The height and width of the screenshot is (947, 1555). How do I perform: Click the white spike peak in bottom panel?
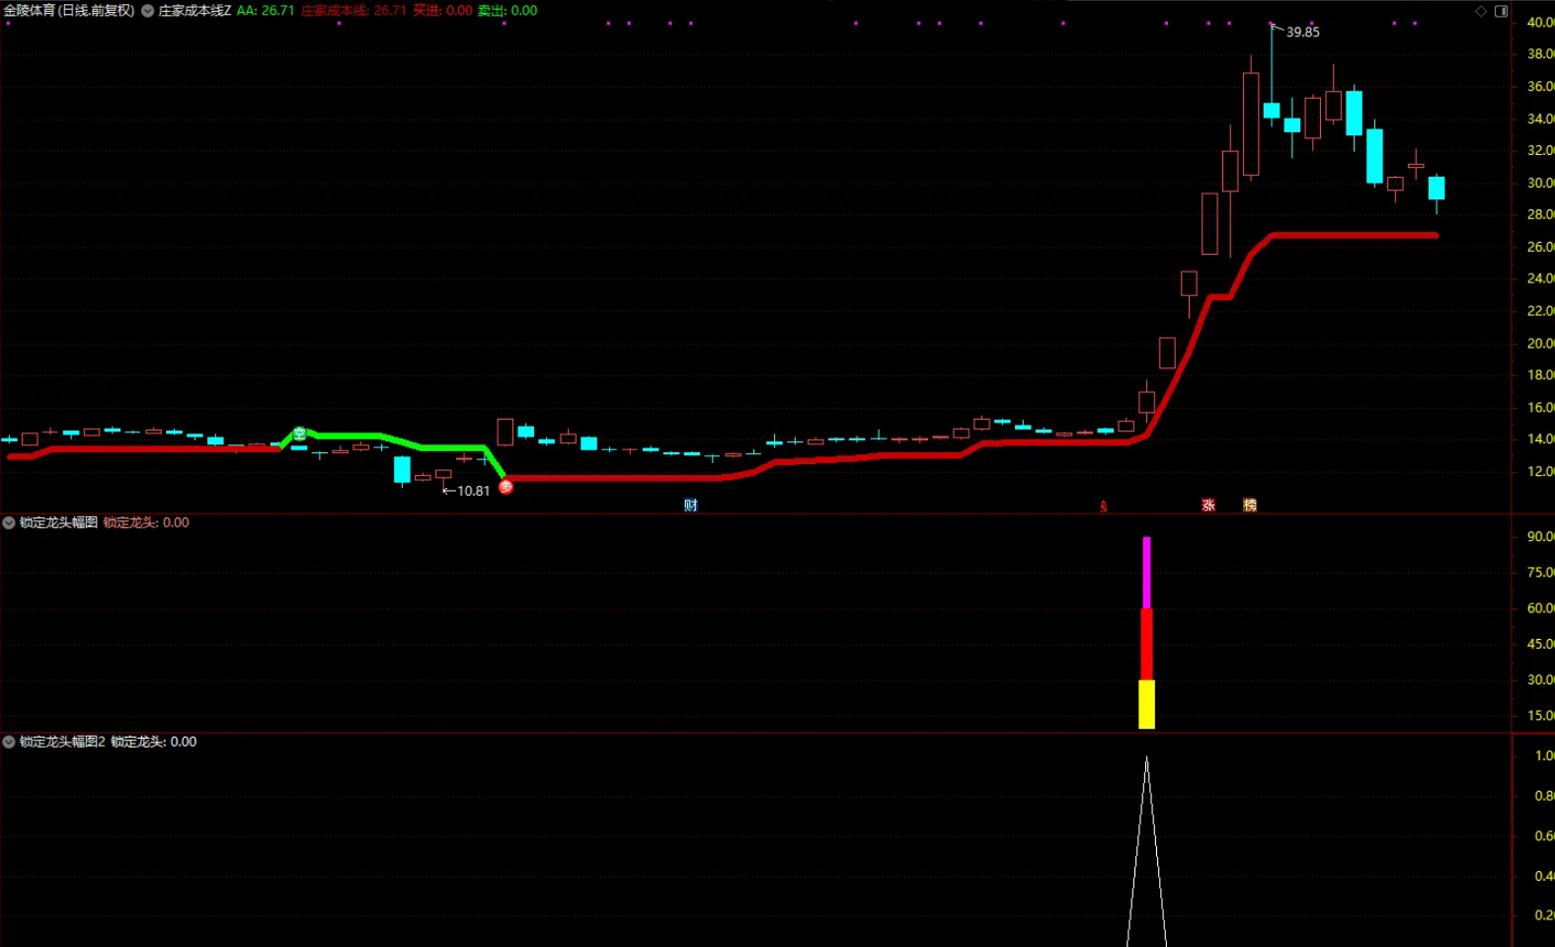[1146, 759]
